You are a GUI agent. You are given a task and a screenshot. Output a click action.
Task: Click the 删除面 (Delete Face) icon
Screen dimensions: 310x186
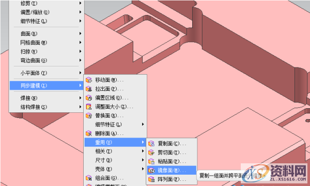(89, 133)
